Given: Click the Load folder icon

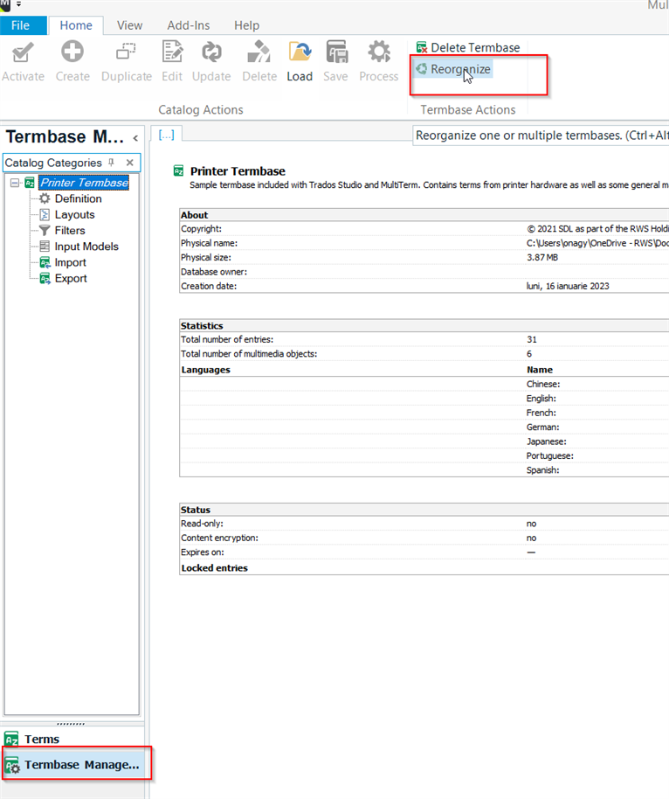Looking at the screenshot, I should 300,52.
